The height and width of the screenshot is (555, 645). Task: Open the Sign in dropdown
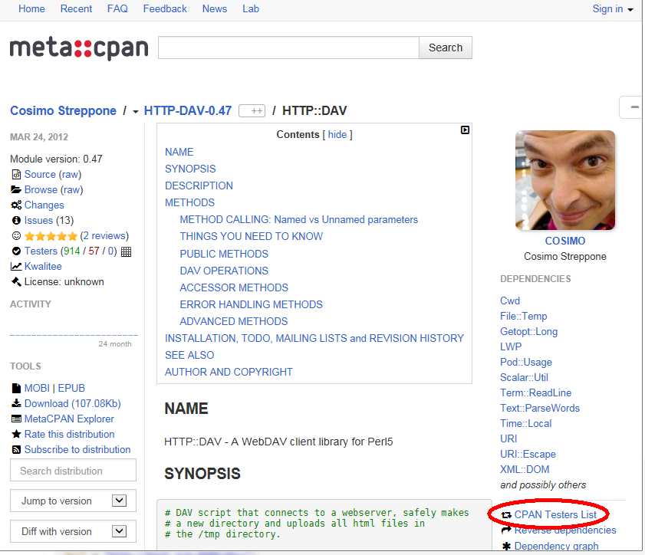(613, 9)
